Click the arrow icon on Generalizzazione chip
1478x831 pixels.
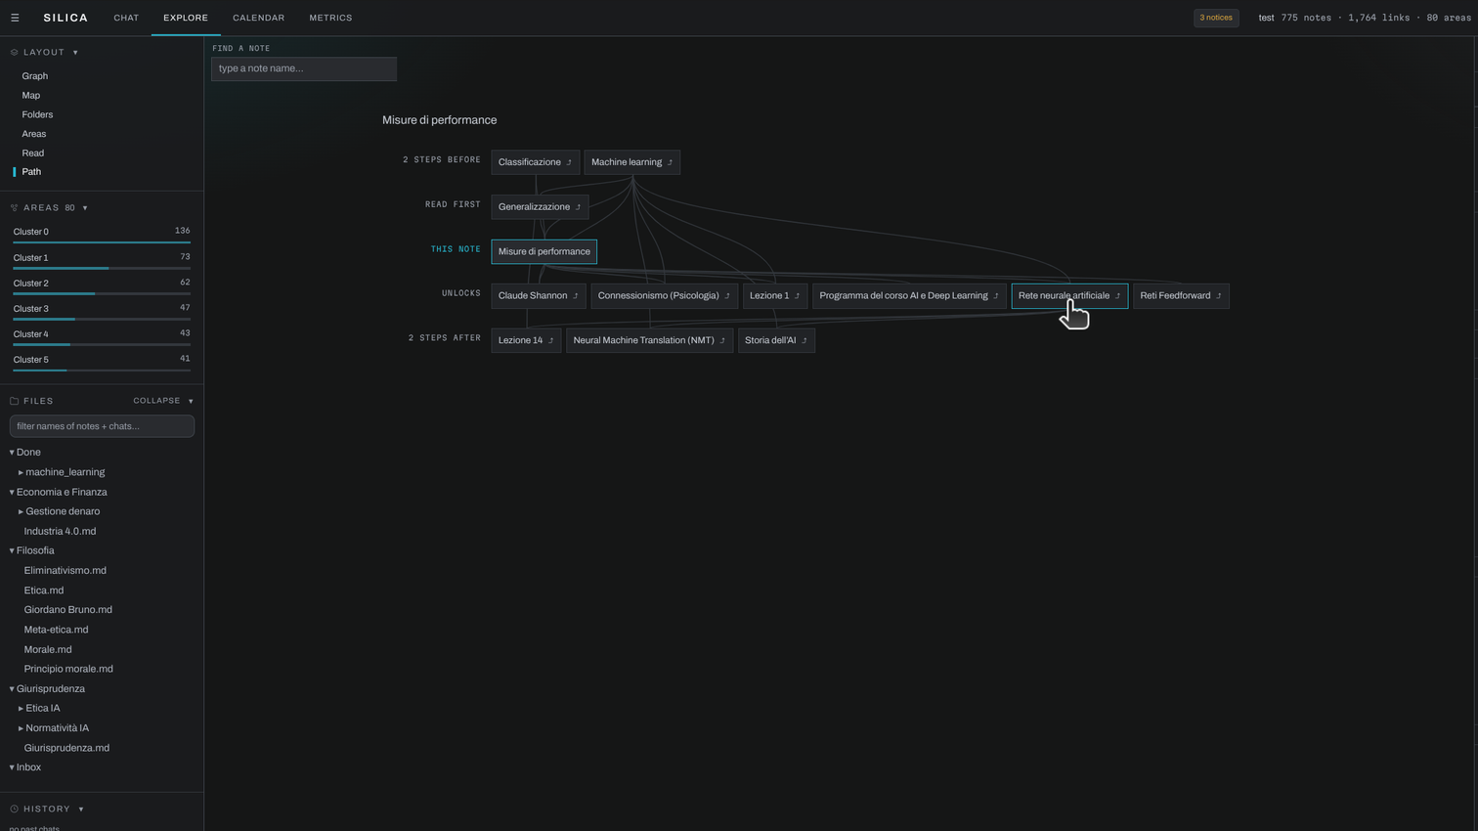(x=578, y=207)
